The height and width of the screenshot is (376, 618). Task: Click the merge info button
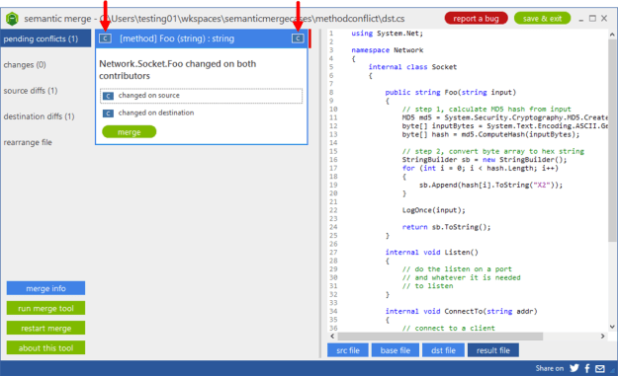click(45, 288)
